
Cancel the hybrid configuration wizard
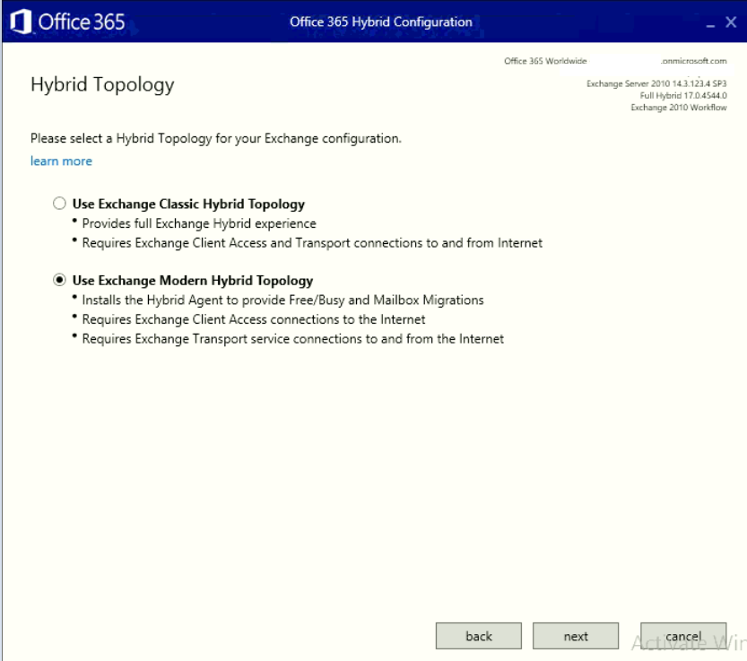click(x=683, y=636)
